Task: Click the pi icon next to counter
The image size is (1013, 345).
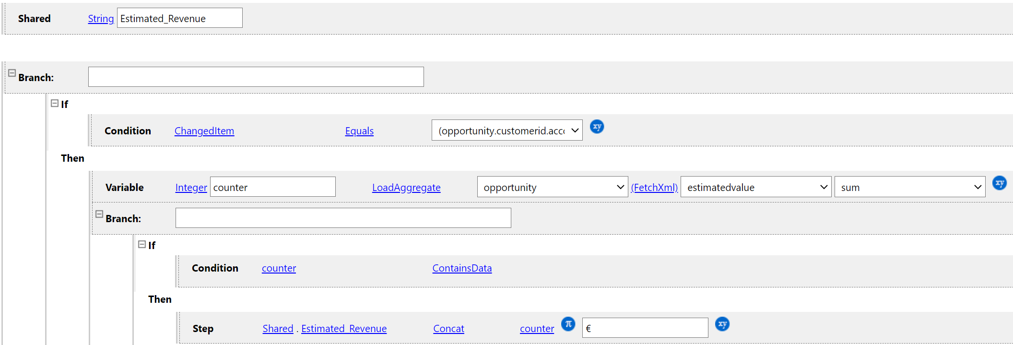Action: click(x=568, y=324)
